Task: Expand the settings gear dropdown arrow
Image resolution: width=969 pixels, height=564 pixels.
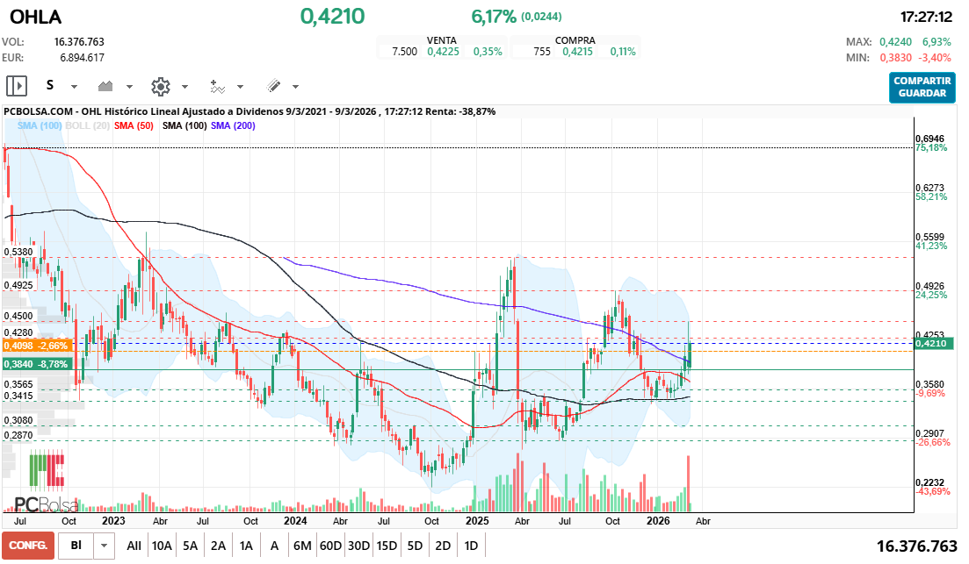Action: (184, 87)
